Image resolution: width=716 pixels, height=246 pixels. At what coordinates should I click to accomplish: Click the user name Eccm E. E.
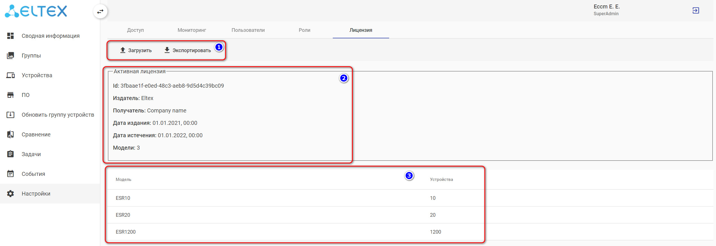607,6
